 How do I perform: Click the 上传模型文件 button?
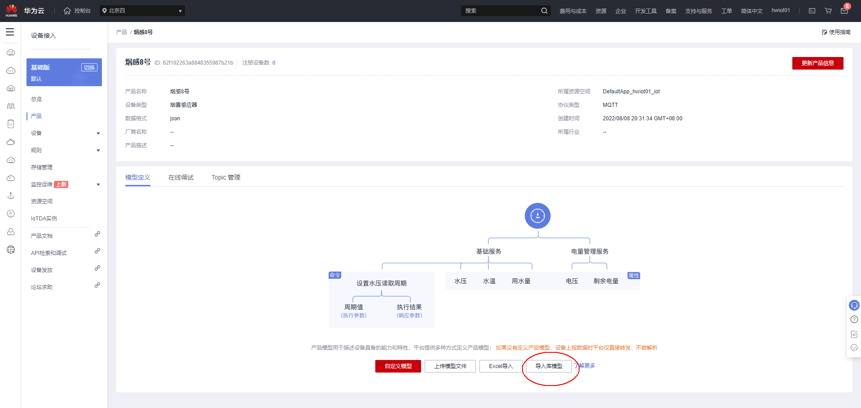pyautogui.click(x=450, y=366)
